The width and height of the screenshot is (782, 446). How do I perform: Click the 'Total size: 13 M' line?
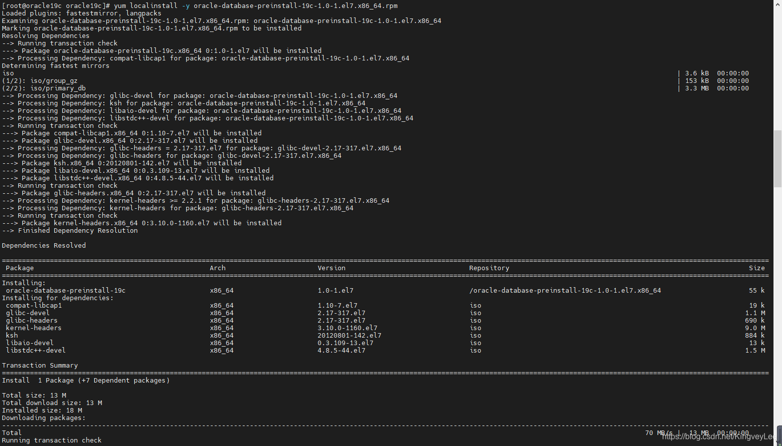pyautogui.click(x=33, y=395)
